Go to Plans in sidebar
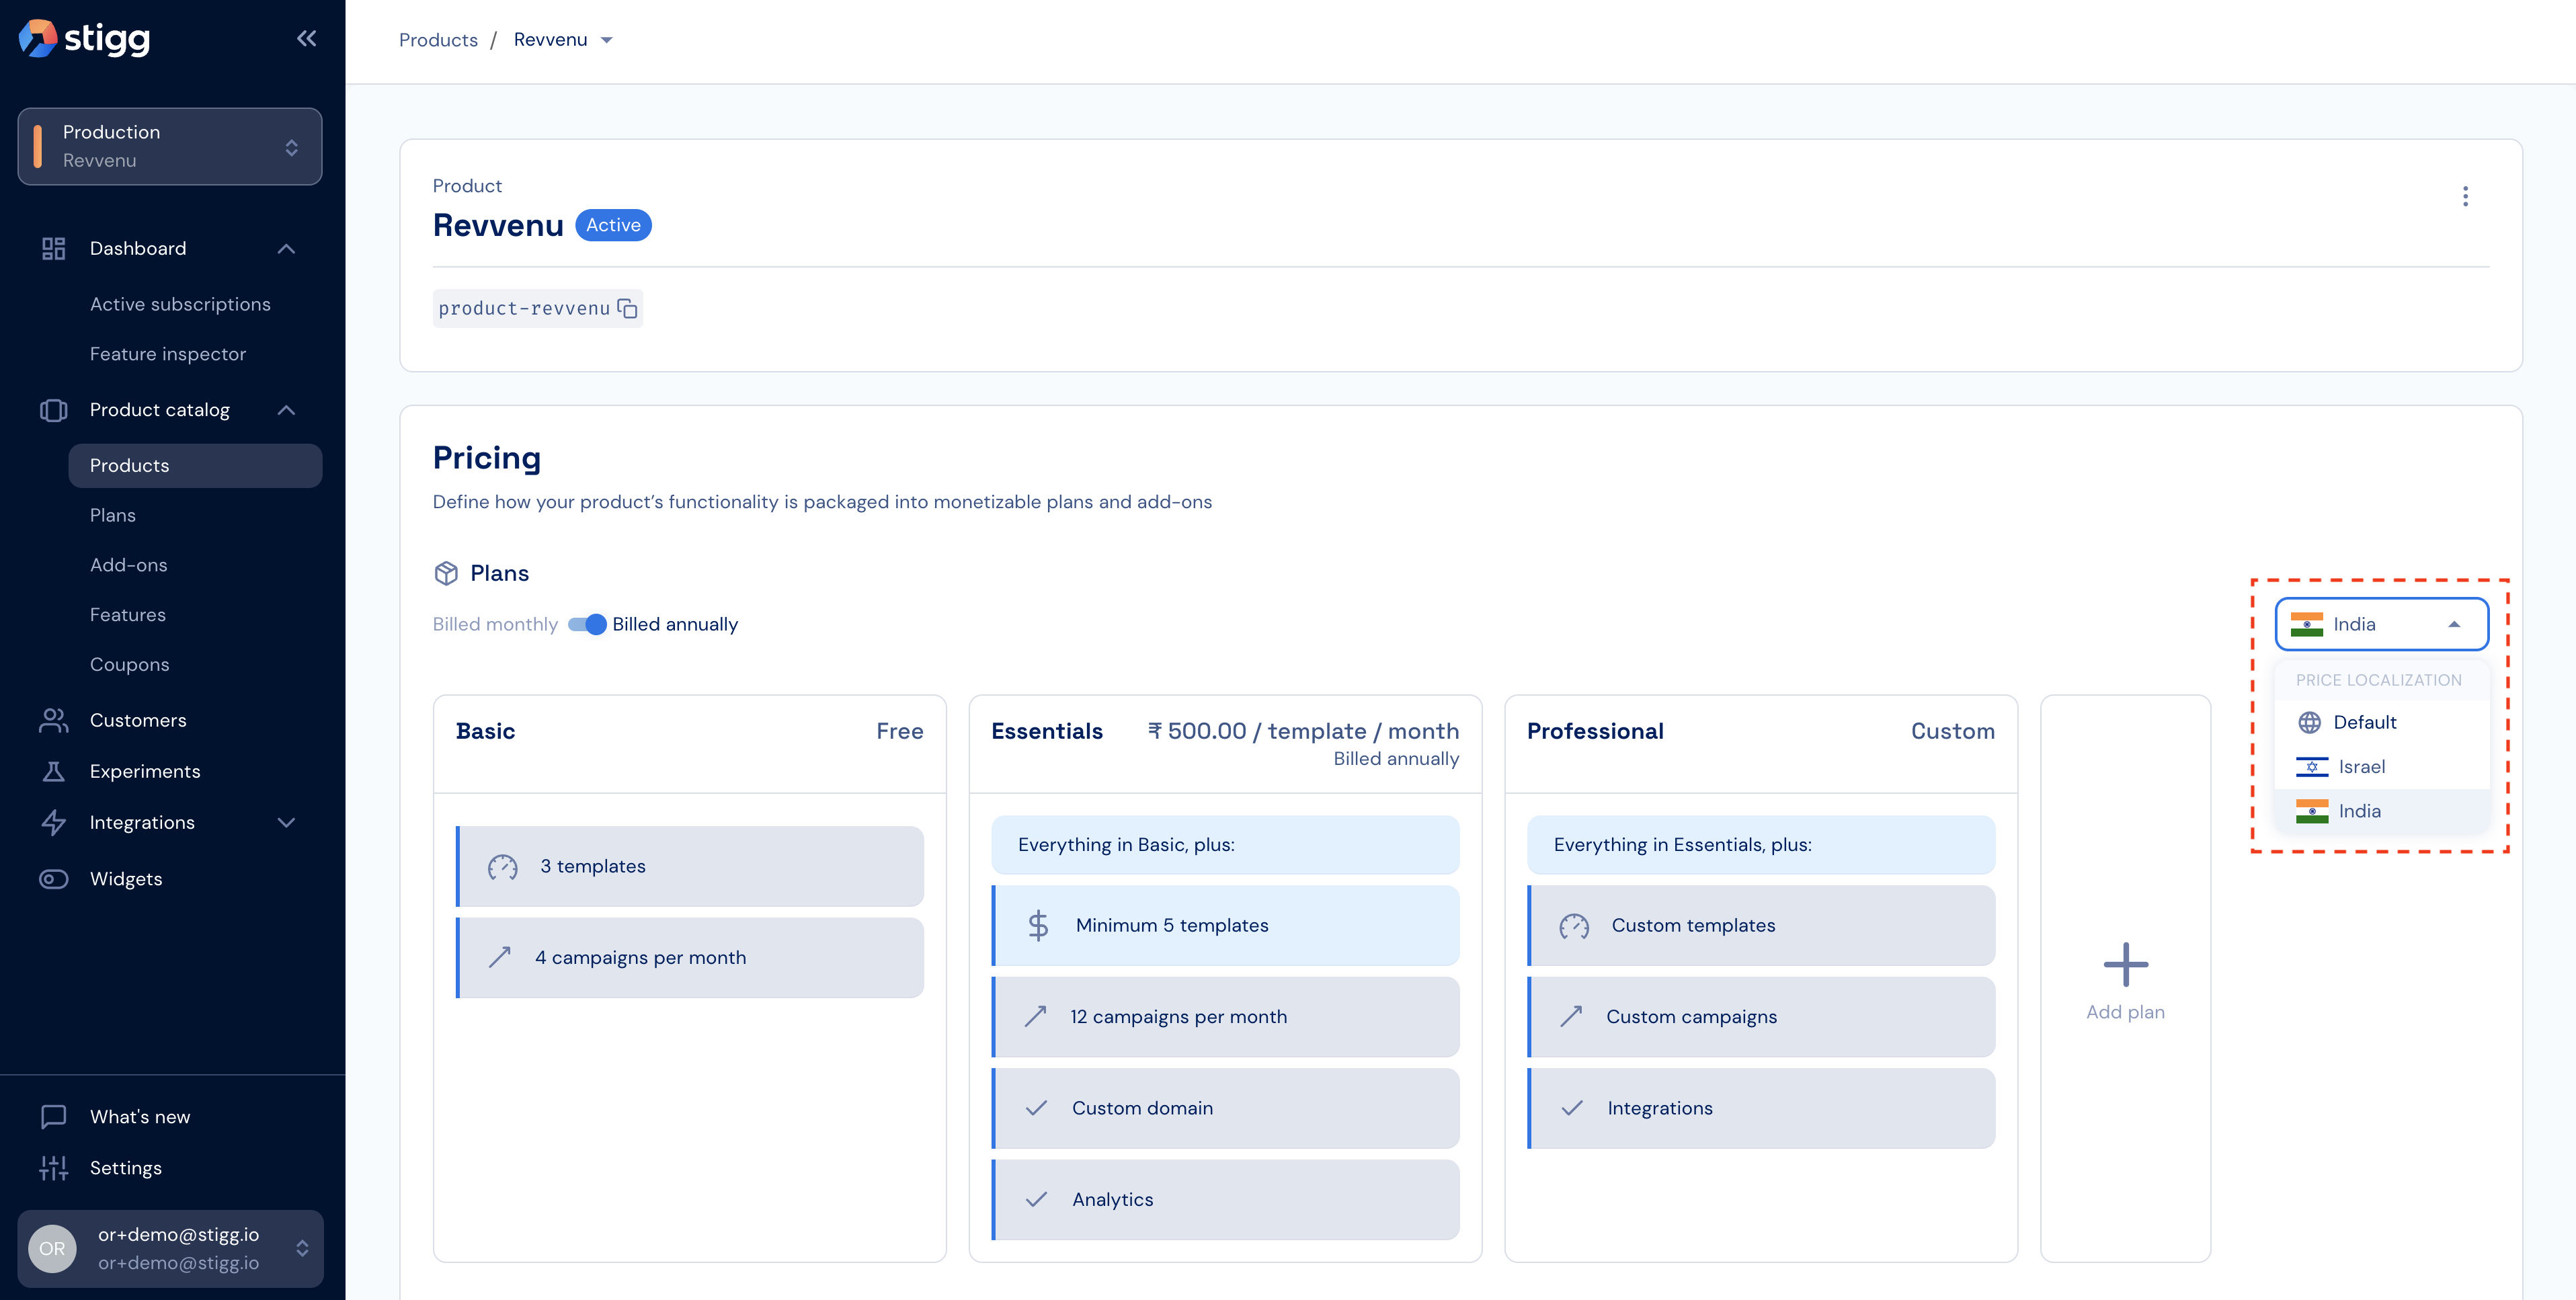2576x1300 pixels. [x=112, y=515]
